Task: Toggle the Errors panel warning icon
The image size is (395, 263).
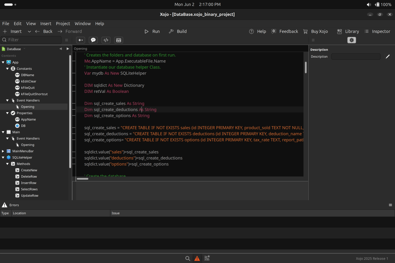Action: pyautogui.click(x=197, y=258)
